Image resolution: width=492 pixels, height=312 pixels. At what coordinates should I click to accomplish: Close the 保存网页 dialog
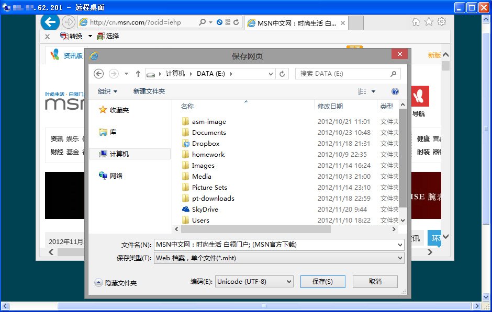pyautogui.click(x=399, y=54)
